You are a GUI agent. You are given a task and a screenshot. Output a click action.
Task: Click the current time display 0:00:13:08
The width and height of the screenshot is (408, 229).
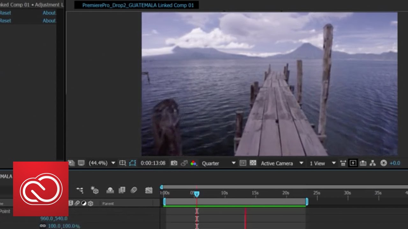[x=153, y=163]
